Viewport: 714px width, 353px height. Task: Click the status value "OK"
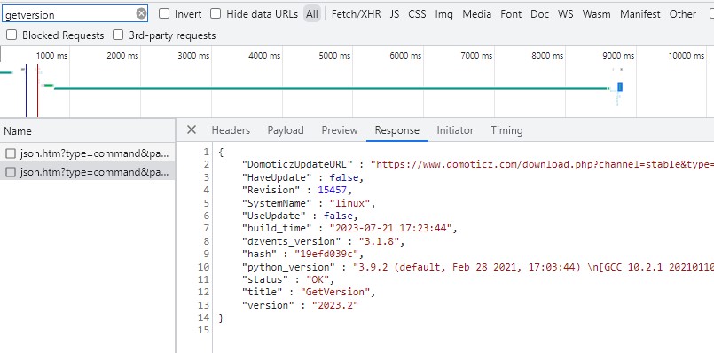(318, 279)
